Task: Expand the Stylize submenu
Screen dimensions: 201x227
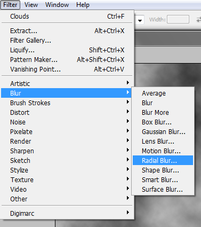Action: 66,170
